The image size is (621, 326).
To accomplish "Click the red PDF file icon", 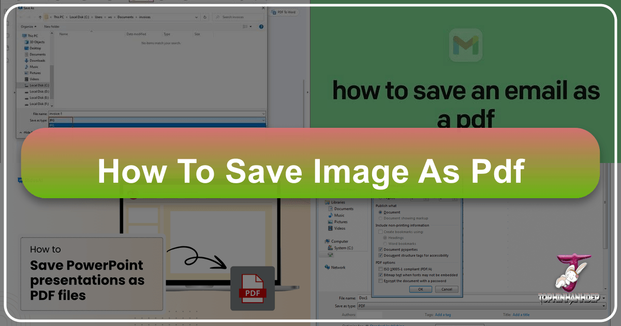I will point(252,289).
